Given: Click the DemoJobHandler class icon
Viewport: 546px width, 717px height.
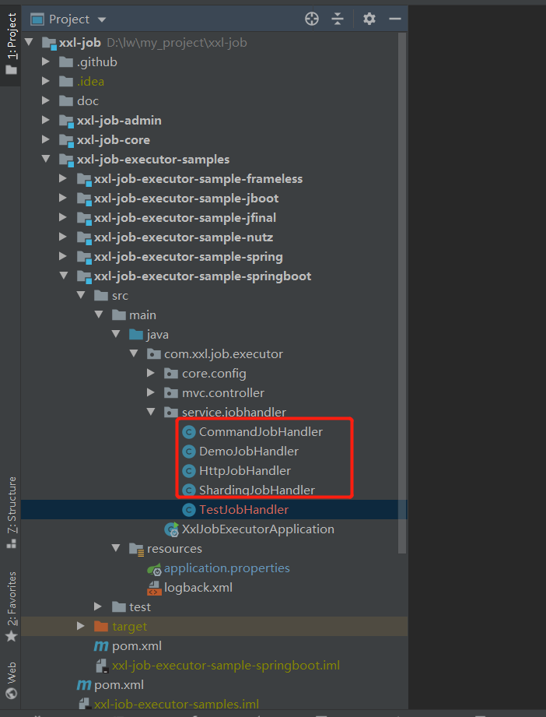Looking at the screenshot, I should (189, 452).
